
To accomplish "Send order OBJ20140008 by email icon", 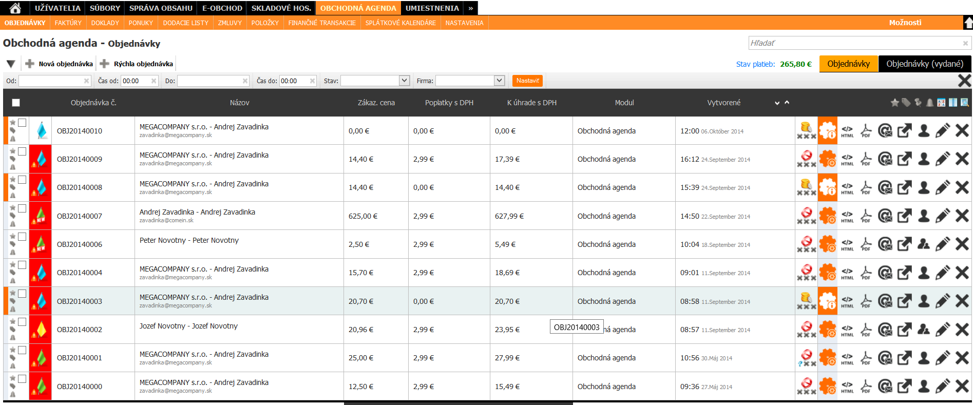I will point(885,187).
